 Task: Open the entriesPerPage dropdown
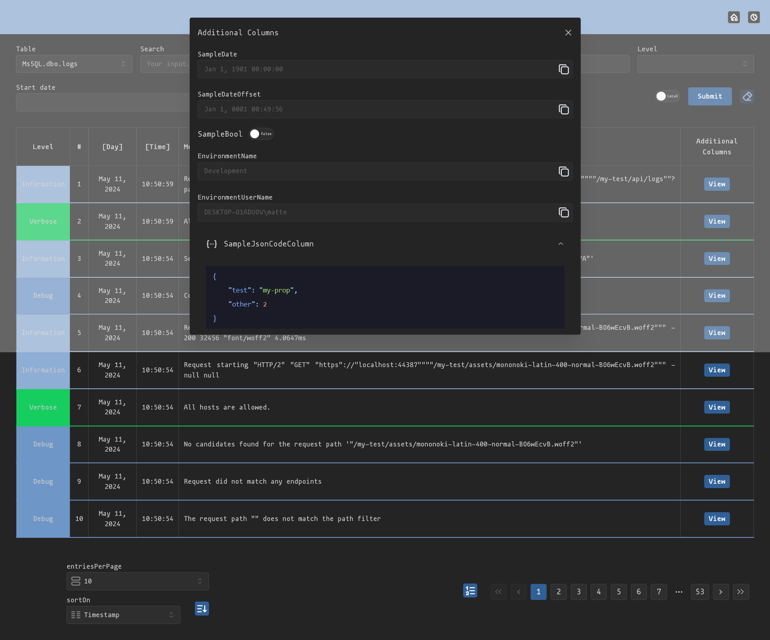[x=138, y=581]
